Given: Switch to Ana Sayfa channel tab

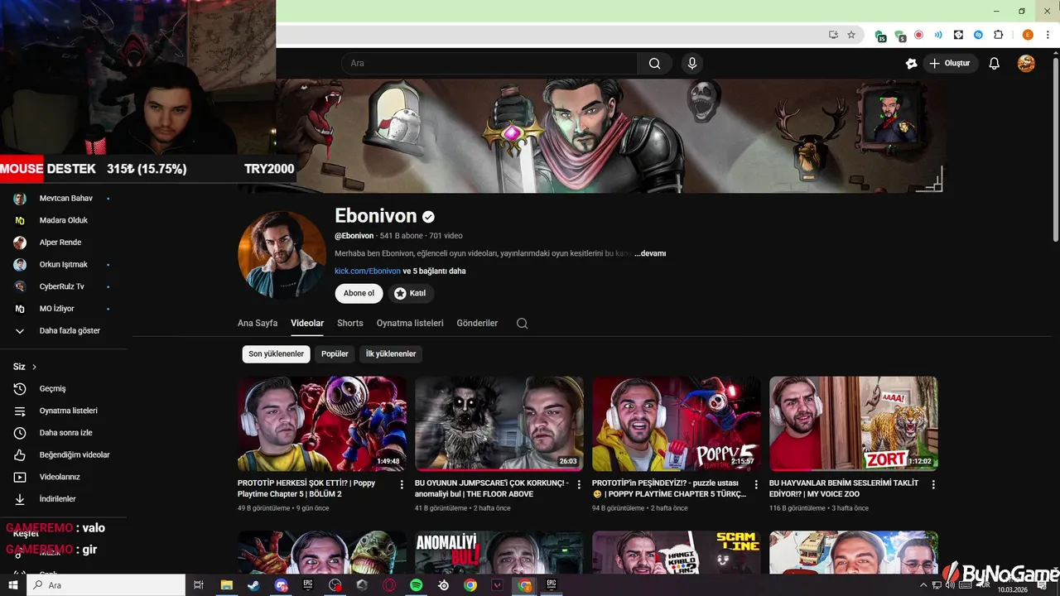Looking at the screenshot, I should pos(258,323).
